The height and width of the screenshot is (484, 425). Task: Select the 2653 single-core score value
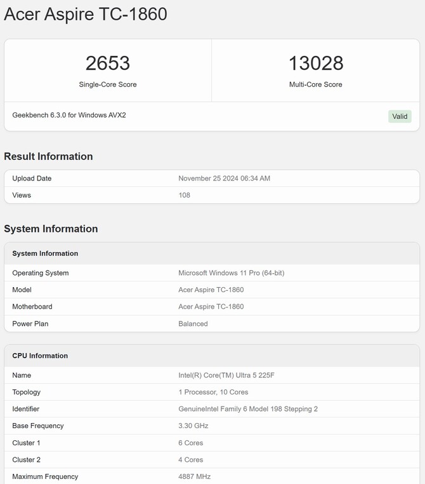tap(108, 63)
